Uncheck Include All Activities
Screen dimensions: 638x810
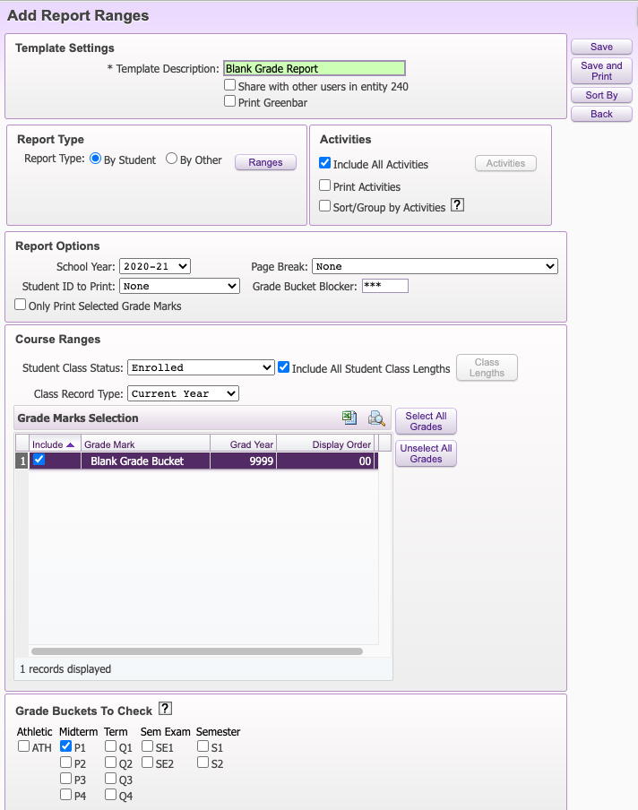tap(325, 164)
